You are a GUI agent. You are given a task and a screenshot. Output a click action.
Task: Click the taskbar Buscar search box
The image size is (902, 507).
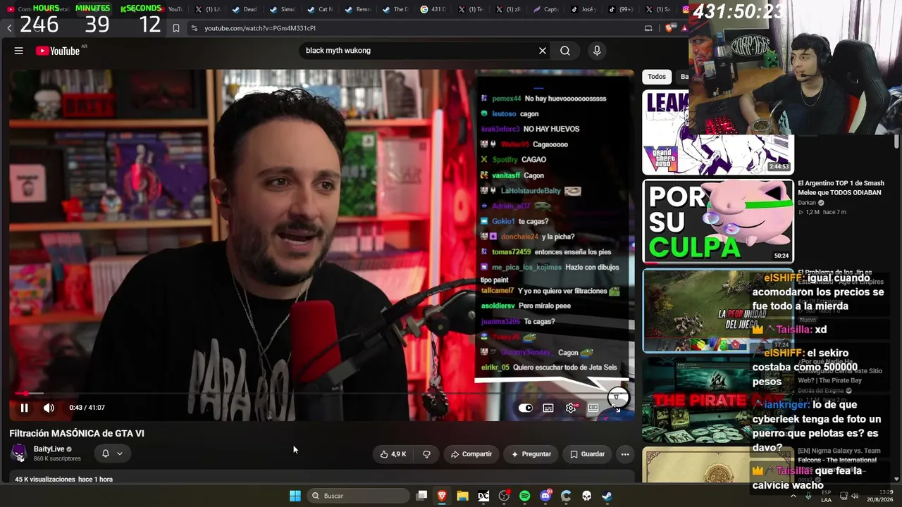[x=359, y=496]
